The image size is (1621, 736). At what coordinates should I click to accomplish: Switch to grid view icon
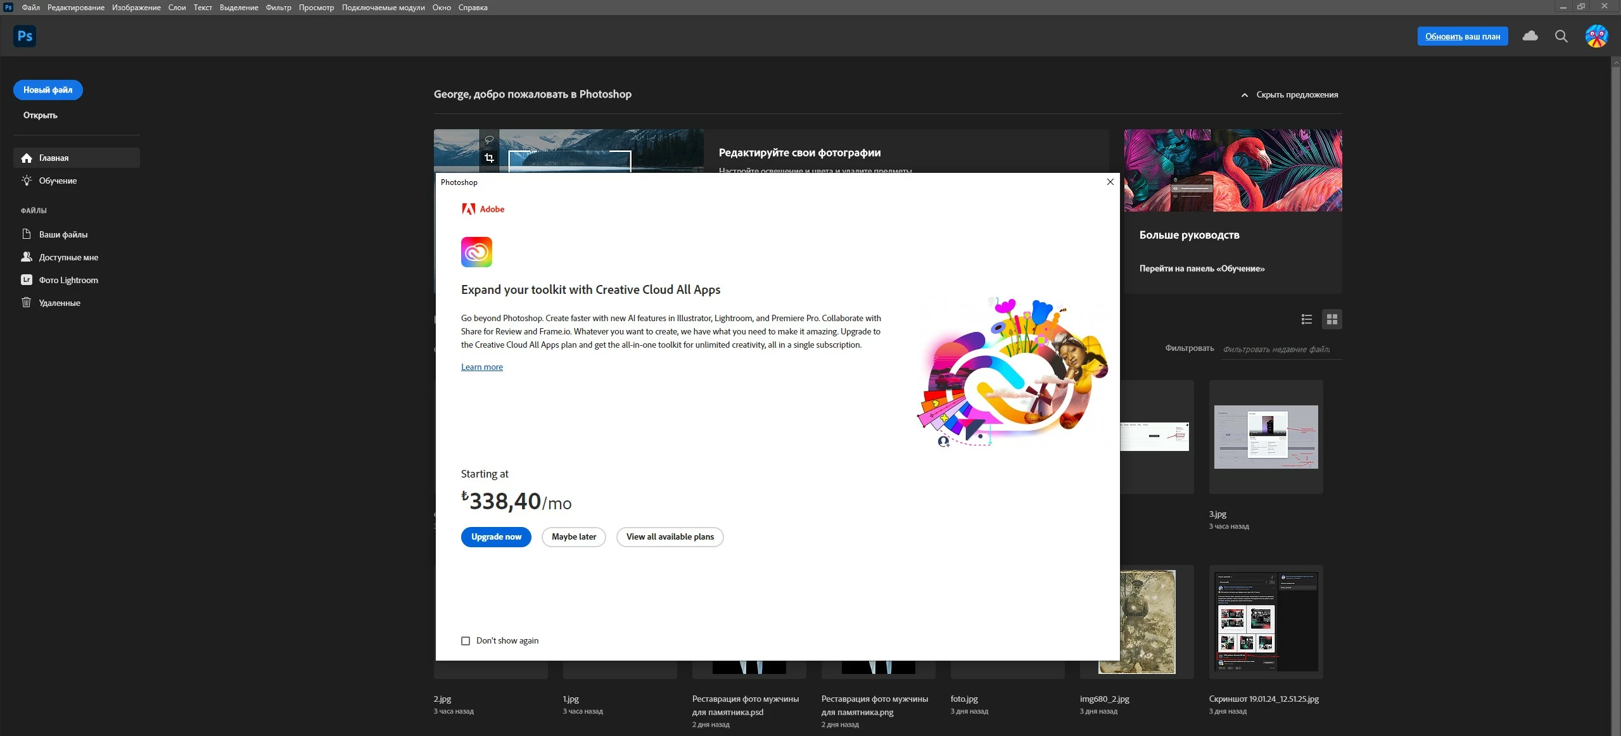(1332, 319)
